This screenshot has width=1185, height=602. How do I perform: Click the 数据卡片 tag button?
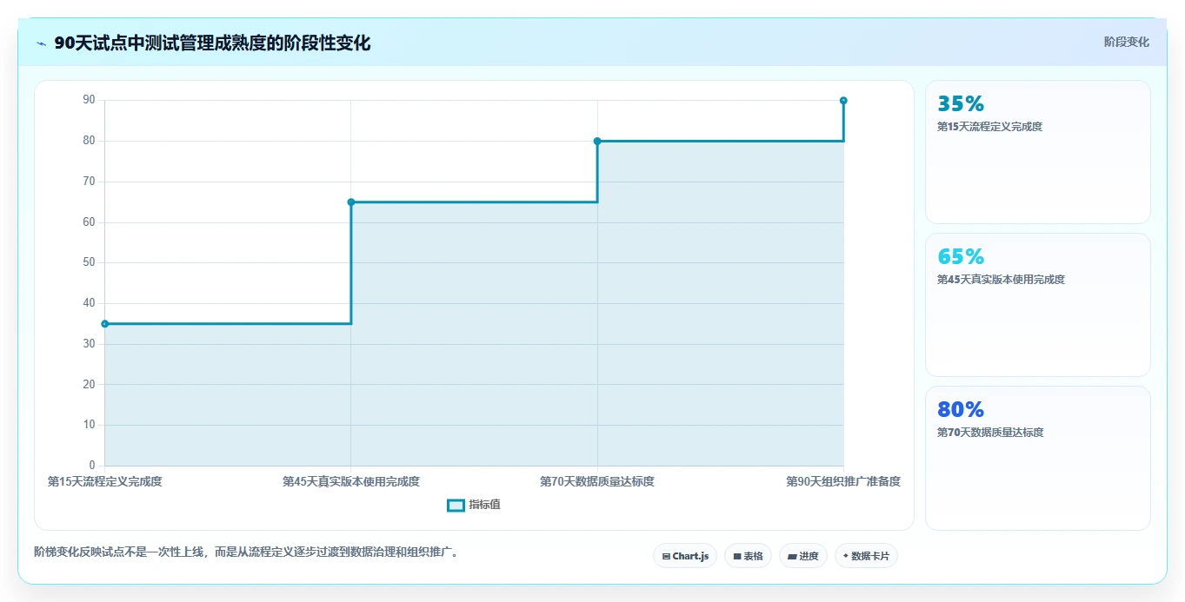[866, 556]
